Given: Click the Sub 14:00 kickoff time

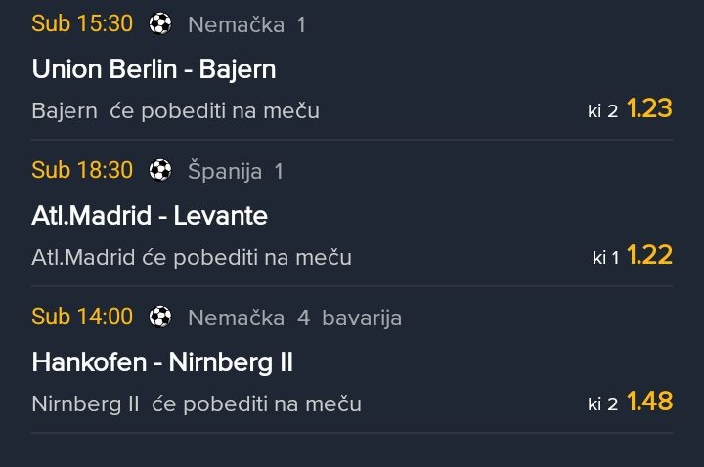Looking at the screenshot, I should click(82, 317).
